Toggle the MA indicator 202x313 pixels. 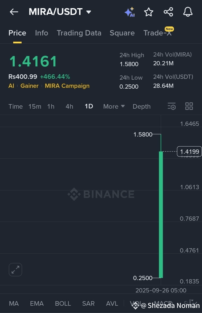tap(14, 304)
